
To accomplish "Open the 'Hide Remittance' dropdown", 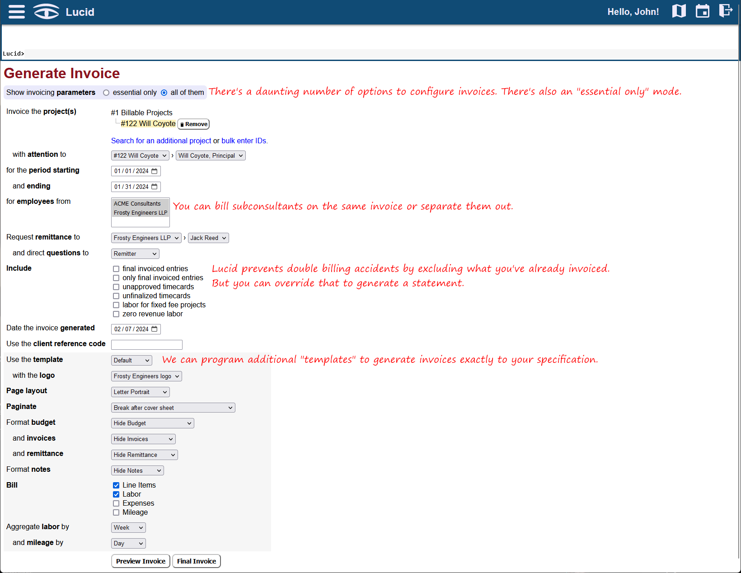I will click(x=145, y=455).
